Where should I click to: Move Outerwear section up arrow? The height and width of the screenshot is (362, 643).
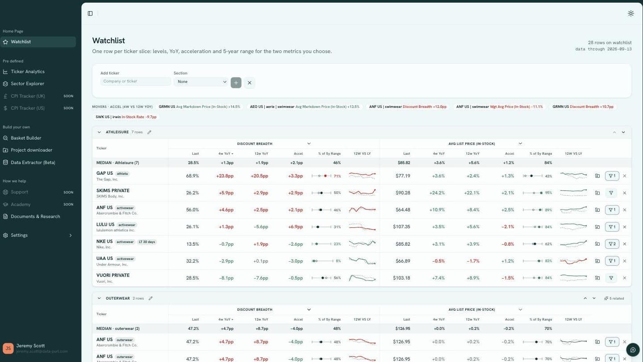[585, 298]
